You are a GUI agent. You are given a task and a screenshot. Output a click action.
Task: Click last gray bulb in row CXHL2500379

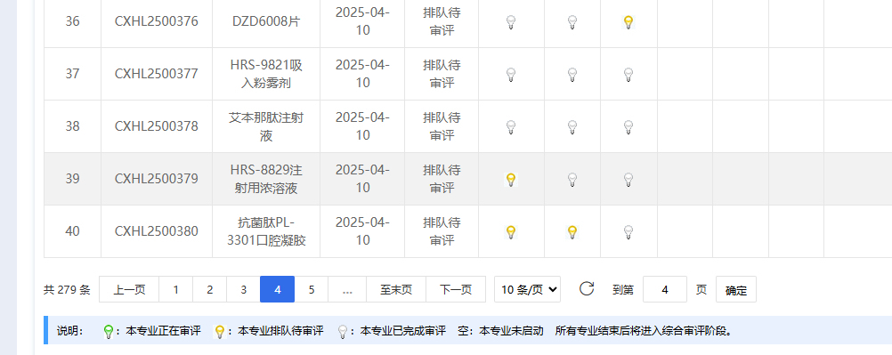(628, 180)
